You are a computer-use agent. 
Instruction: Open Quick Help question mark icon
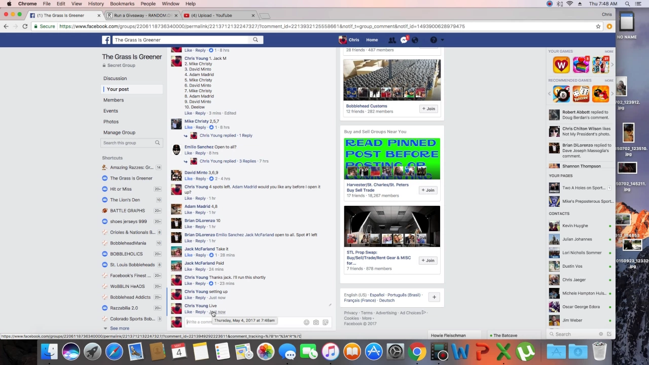point(434,40)
